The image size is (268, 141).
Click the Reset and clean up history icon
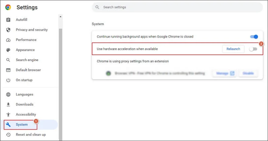[8, 135]
